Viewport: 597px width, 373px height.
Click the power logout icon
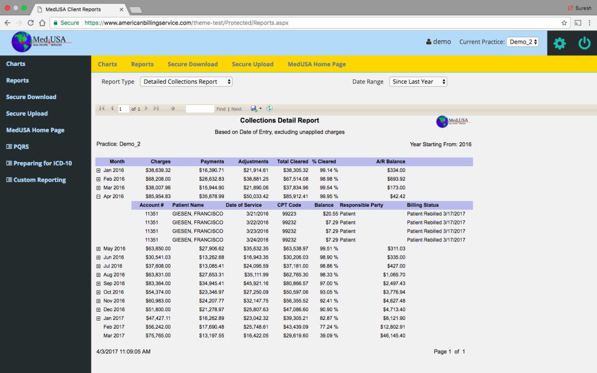point(584,43)
